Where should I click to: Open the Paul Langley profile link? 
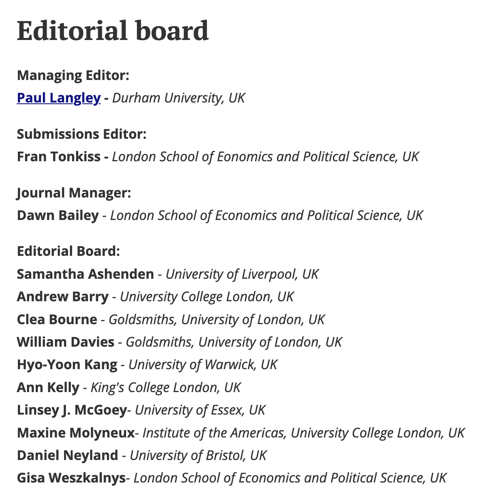tap(59, 98)
